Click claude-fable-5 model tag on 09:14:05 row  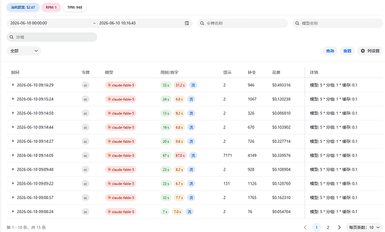tap(121, 156)
